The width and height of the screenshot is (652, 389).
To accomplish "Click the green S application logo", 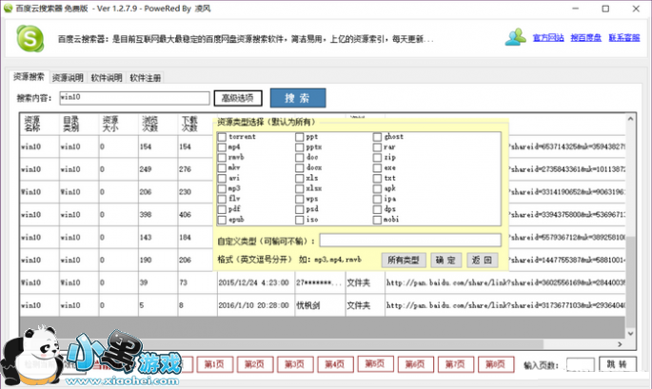I will click(30, 38).
